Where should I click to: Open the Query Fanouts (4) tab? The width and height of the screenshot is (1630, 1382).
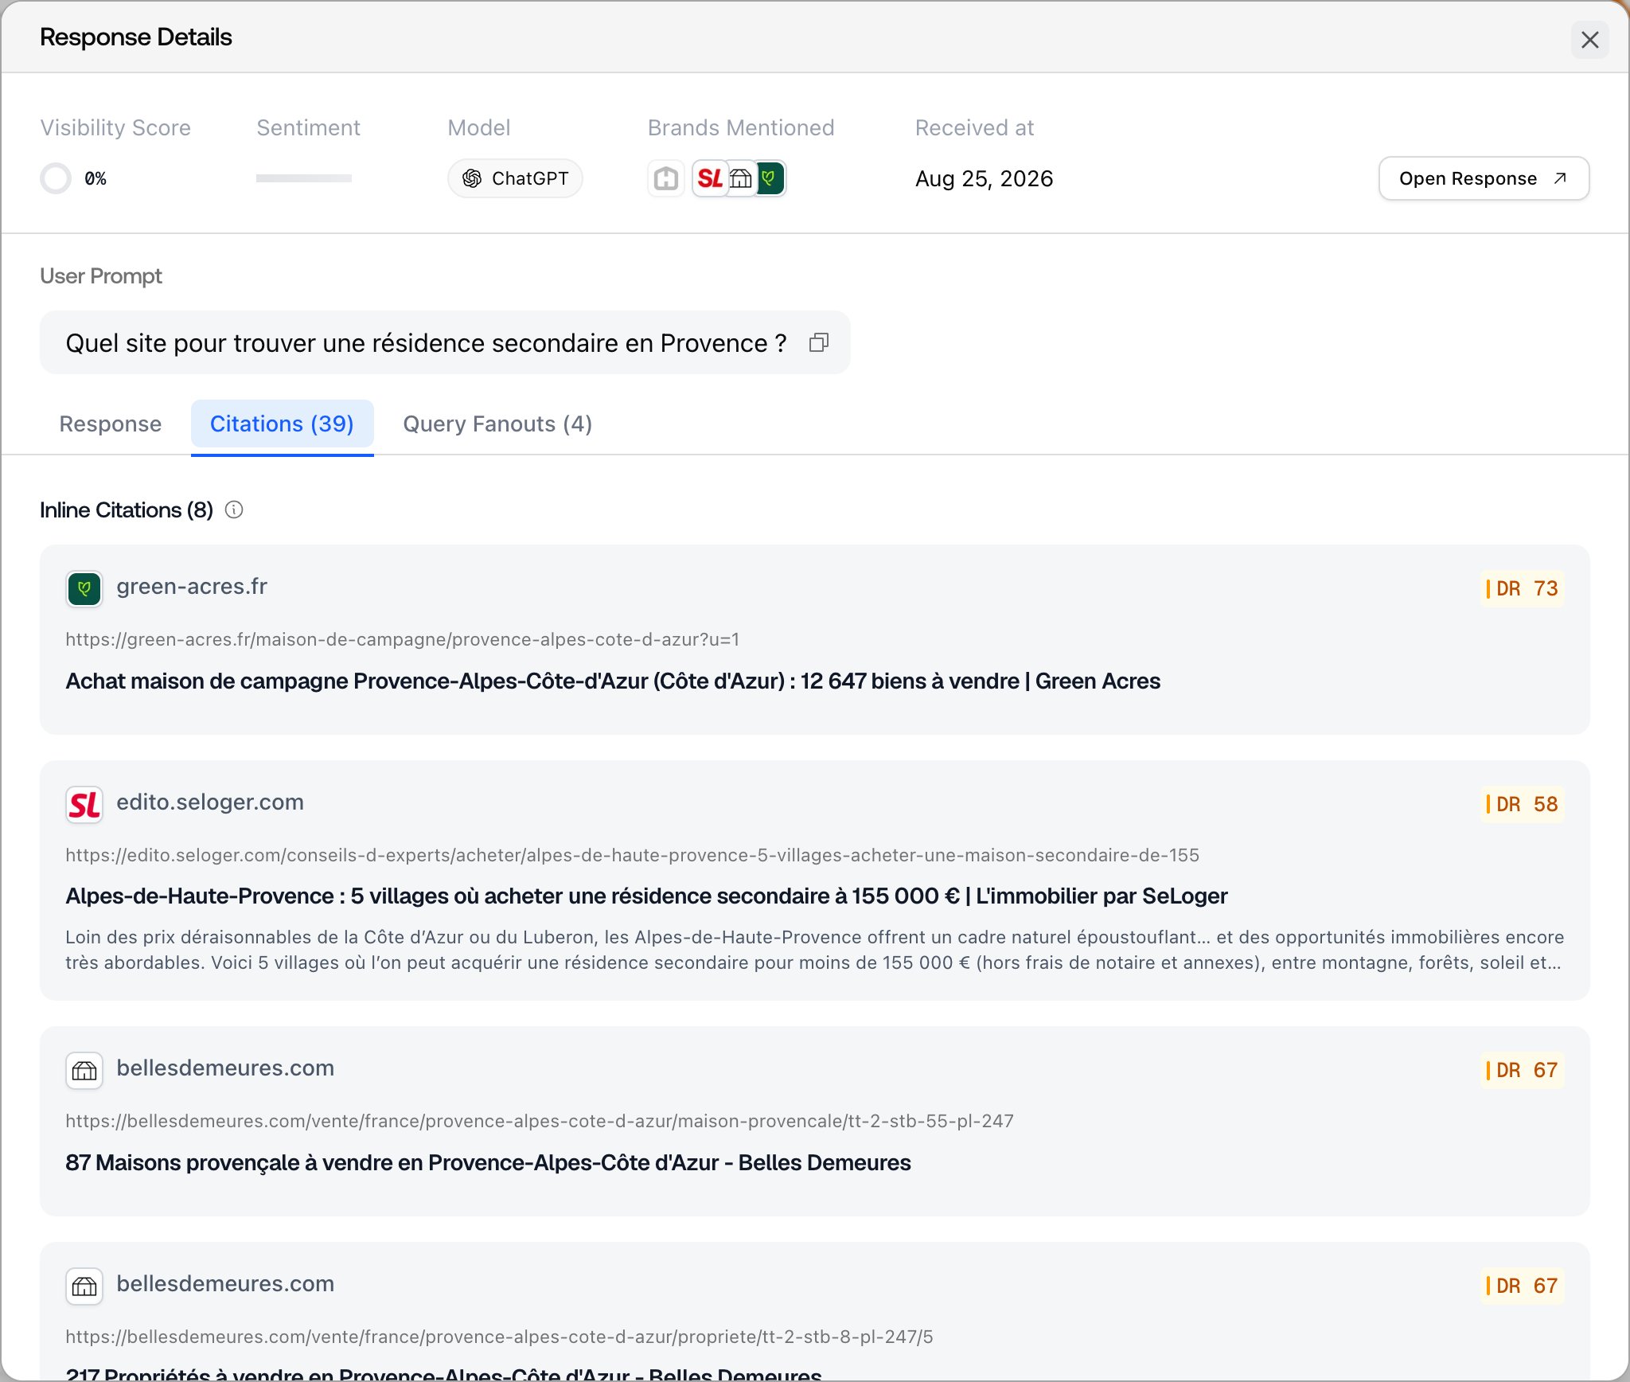[497, 424]
